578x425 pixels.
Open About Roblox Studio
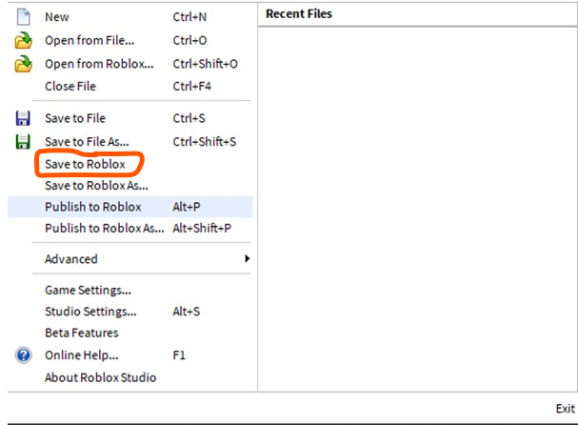100,377
